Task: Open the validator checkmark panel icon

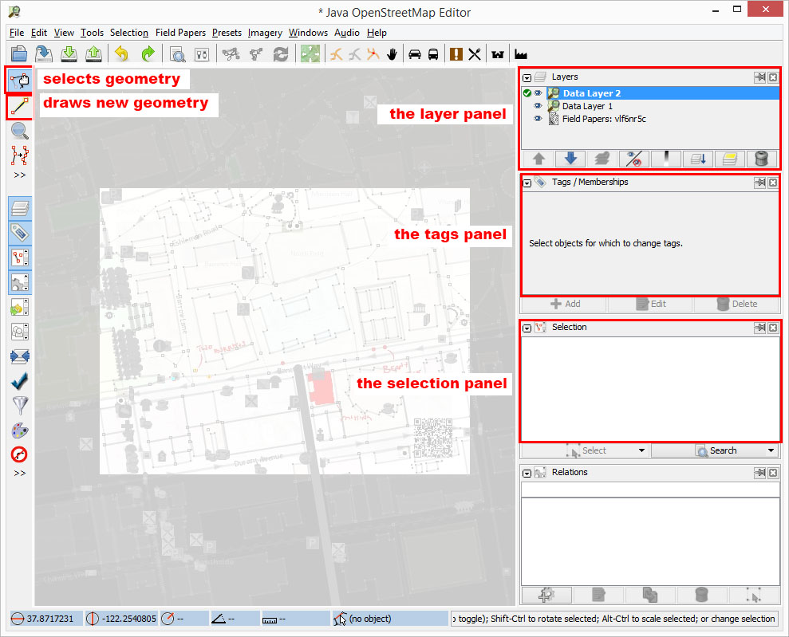Action: click(20, 381)
